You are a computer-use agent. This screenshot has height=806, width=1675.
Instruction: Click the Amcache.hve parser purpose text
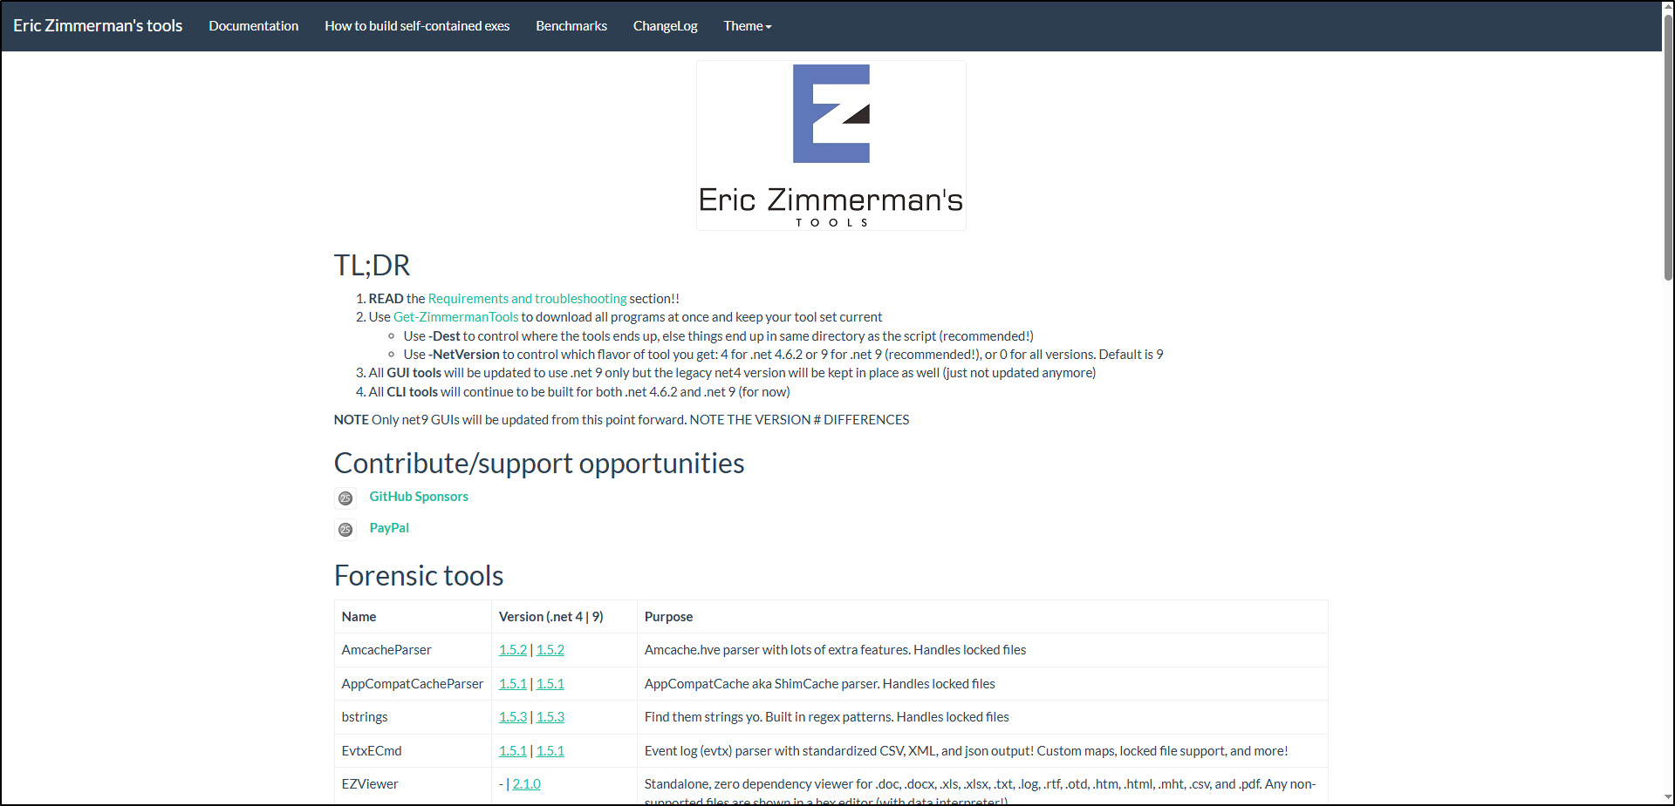pos(835,650)
